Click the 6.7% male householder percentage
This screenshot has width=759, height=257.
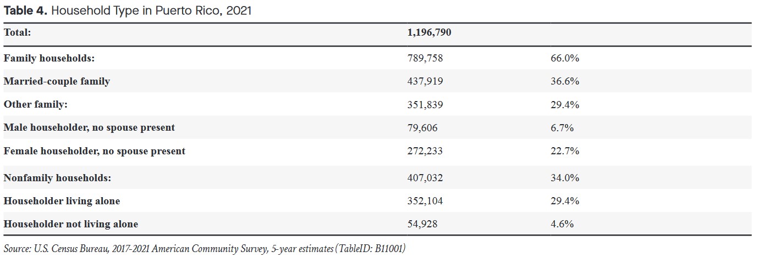(562, 127)
